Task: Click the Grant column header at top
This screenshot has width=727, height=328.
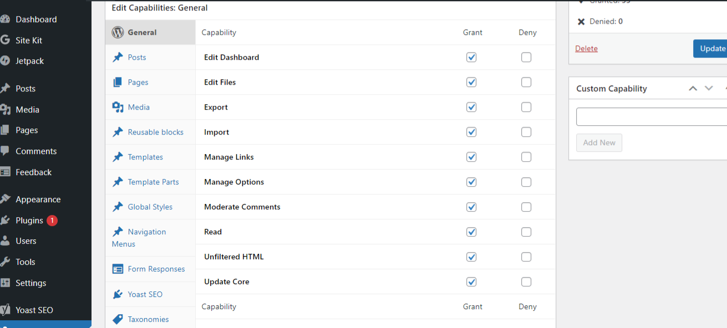Action: pyautogui.click(x=472, y=32)
